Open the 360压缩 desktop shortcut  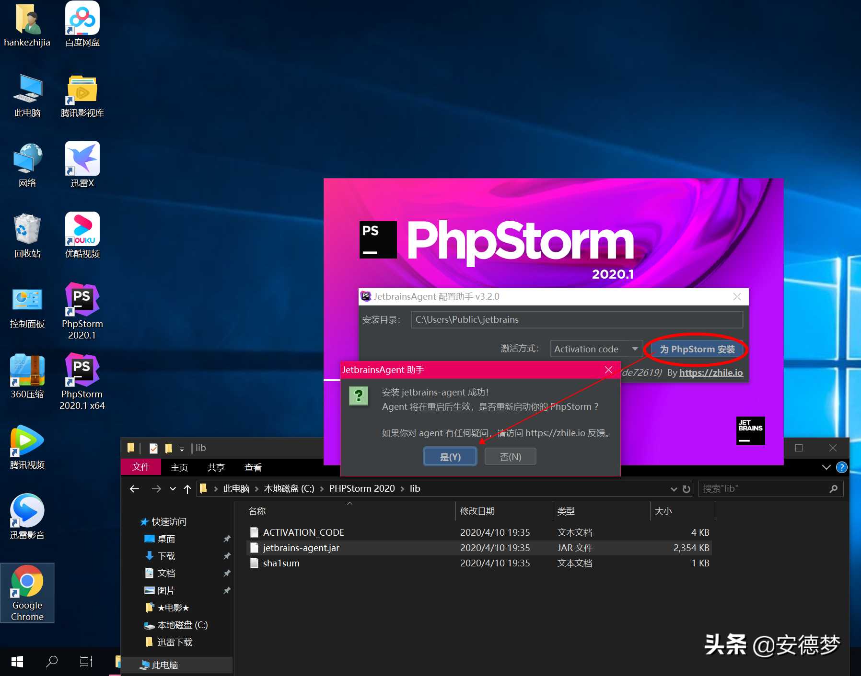[x=27, y=377]
